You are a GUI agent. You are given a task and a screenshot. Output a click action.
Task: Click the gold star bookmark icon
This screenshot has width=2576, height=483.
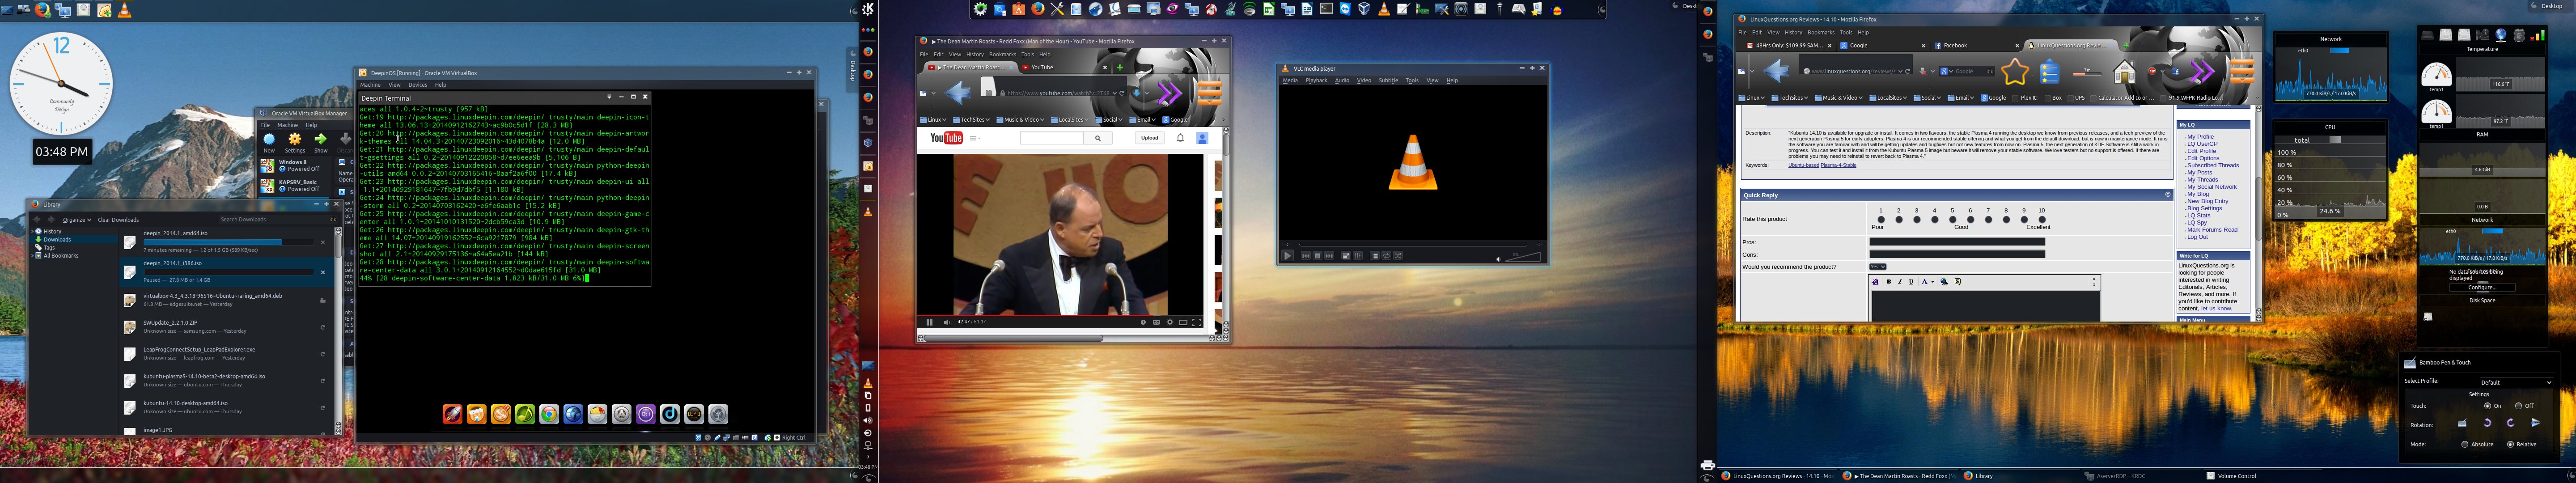[x=2016, y=71]
